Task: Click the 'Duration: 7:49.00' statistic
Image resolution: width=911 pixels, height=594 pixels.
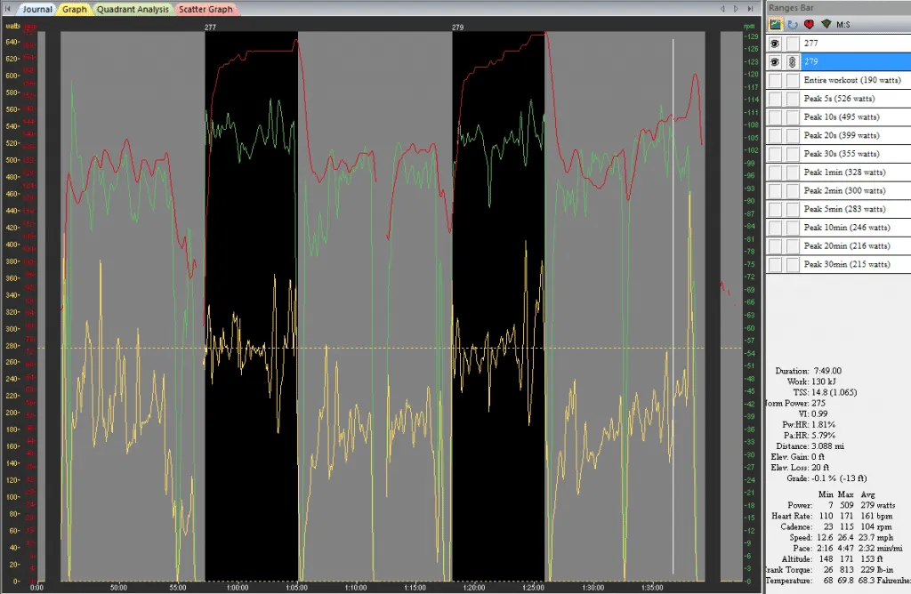Action: 808,371
